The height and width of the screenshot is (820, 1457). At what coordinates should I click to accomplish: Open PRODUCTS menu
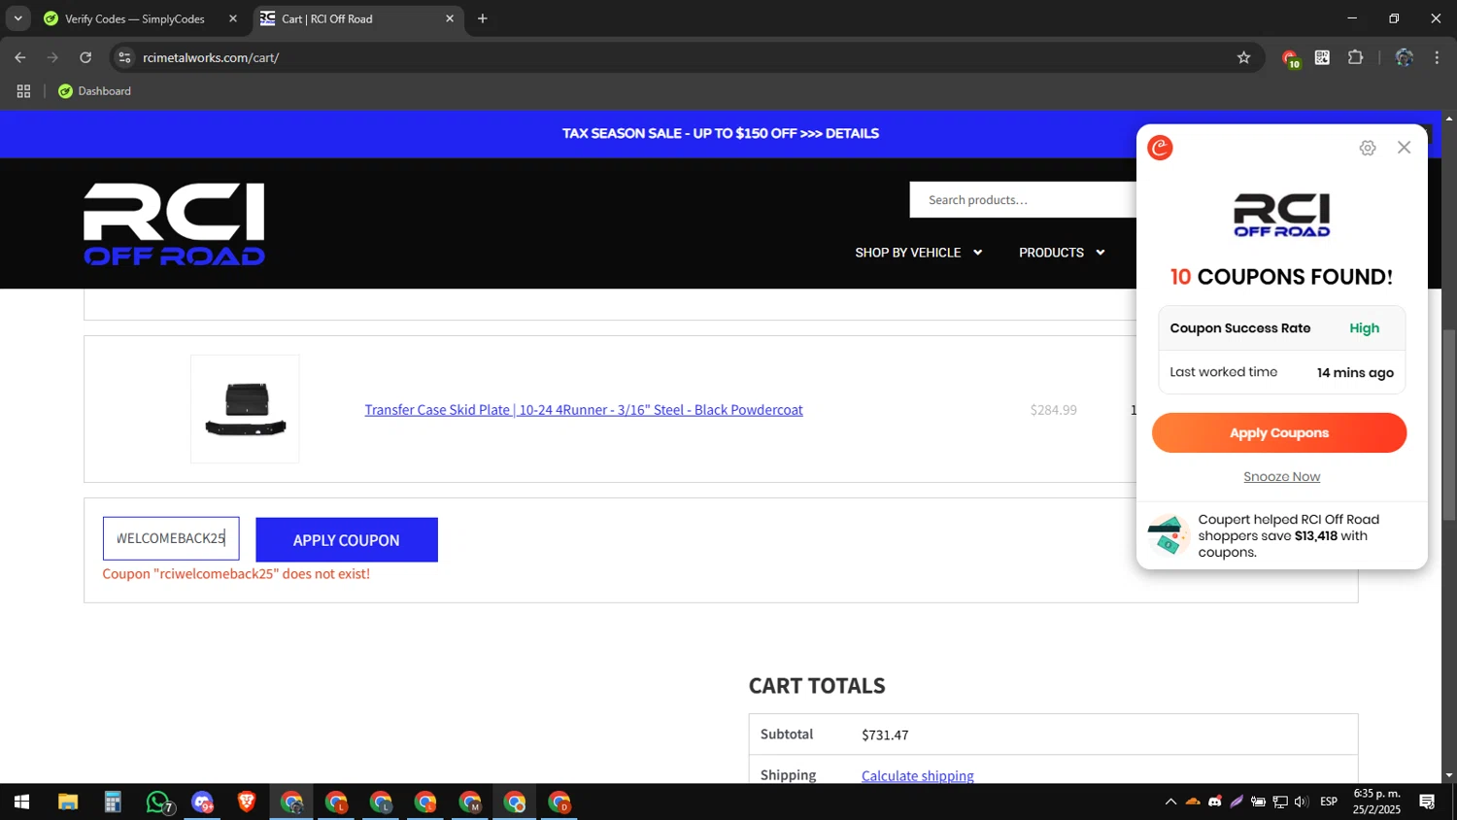tap(1051, 253)
